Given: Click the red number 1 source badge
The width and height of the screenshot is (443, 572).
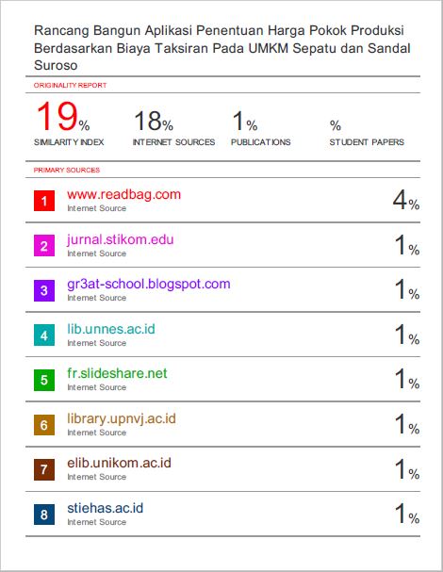Looking at the screenshot, I should (44, 201).
